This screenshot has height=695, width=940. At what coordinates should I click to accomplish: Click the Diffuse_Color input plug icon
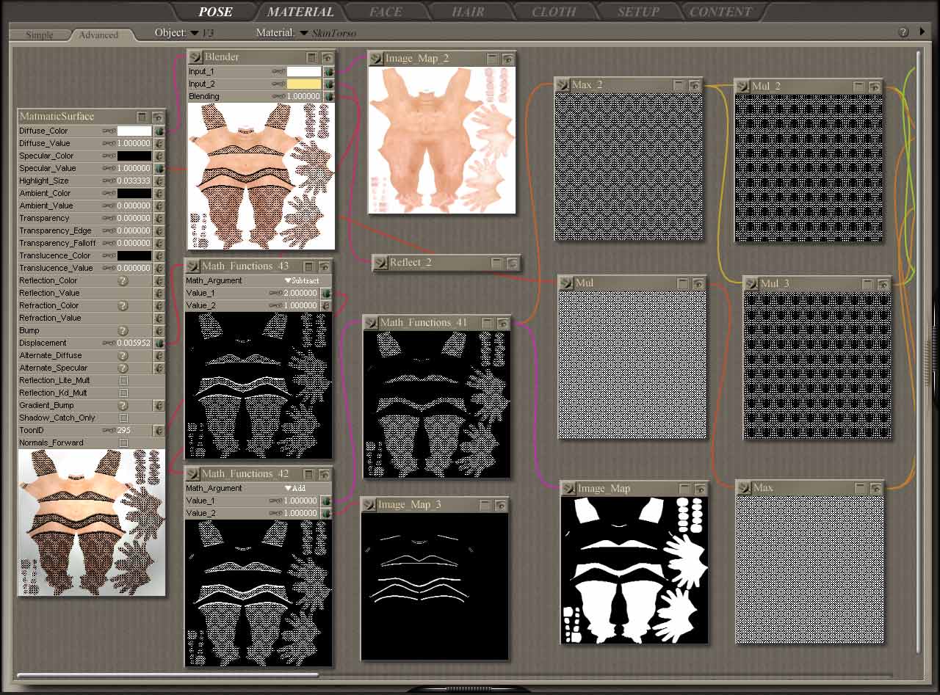(159, 131)
